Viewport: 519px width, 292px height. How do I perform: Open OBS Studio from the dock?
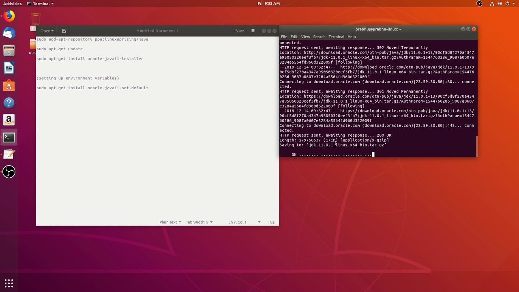(9, 172)
